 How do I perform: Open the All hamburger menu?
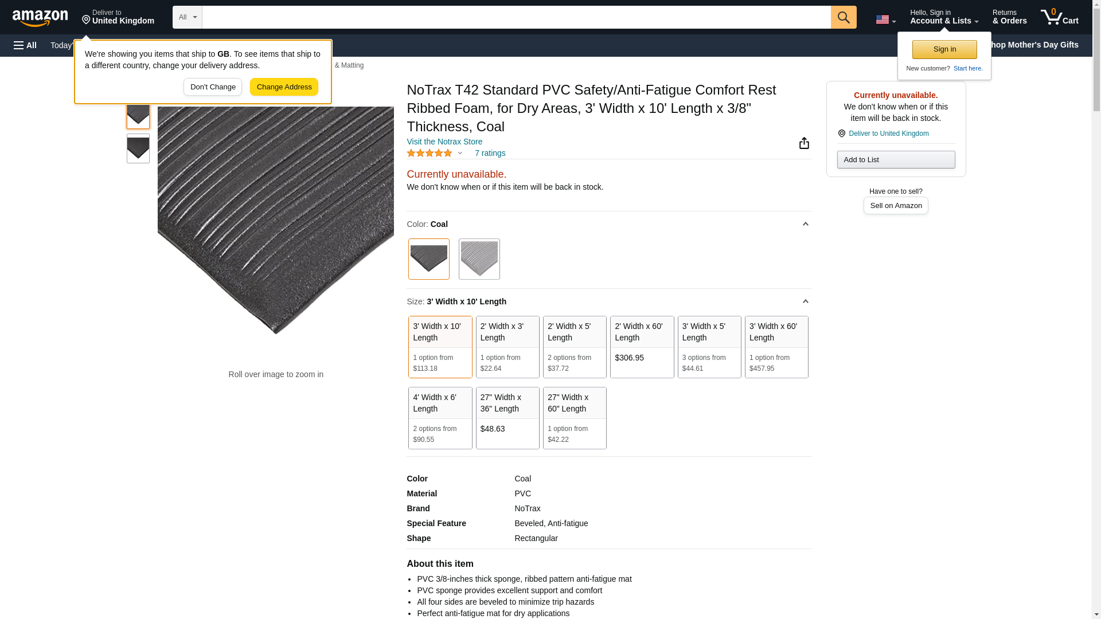click(25, 45)
